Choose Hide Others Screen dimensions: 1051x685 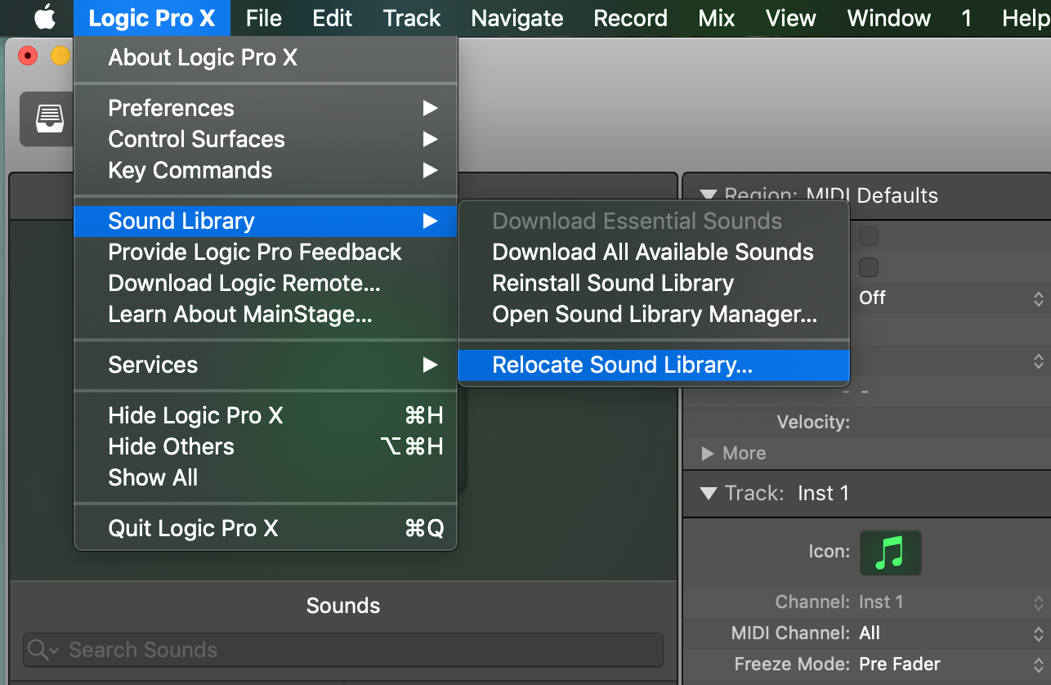266,446
